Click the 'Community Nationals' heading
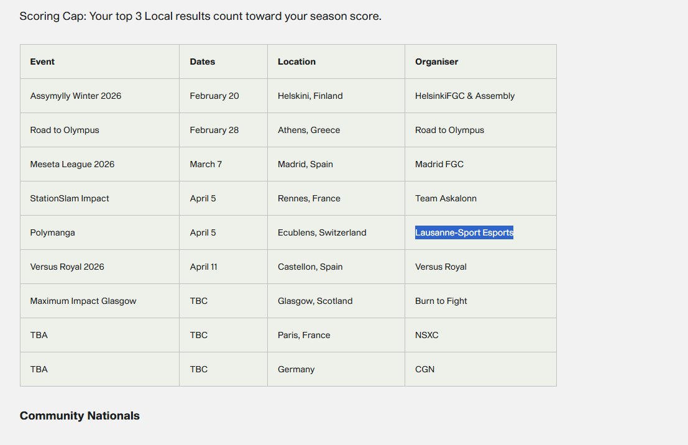 (x=80, y=416)
